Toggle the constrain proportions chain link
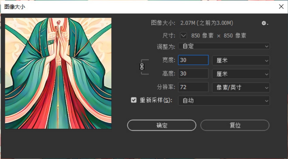Viewport: 288px width, 159px height. (142, 67)
